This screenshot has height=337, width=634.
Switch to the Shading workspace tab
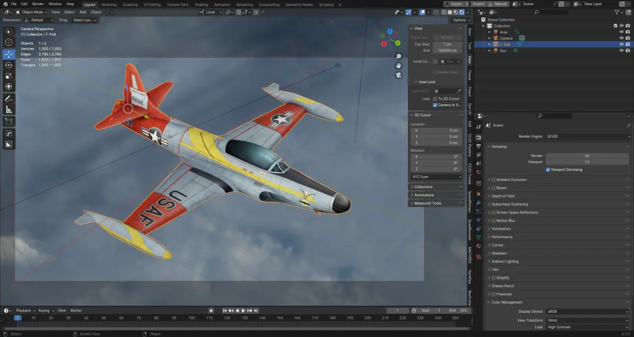[x=201, y=4]
